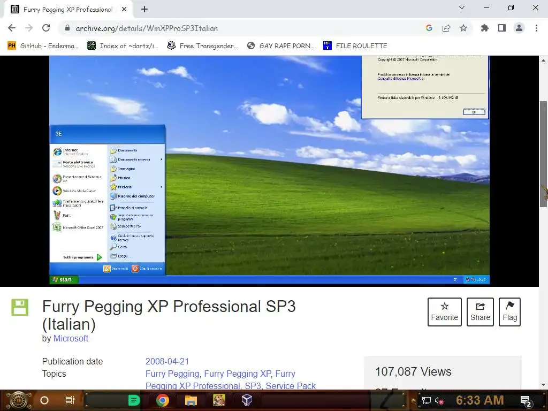Click the muted volume tray icon
548x411 pixels.
(439, 400)
